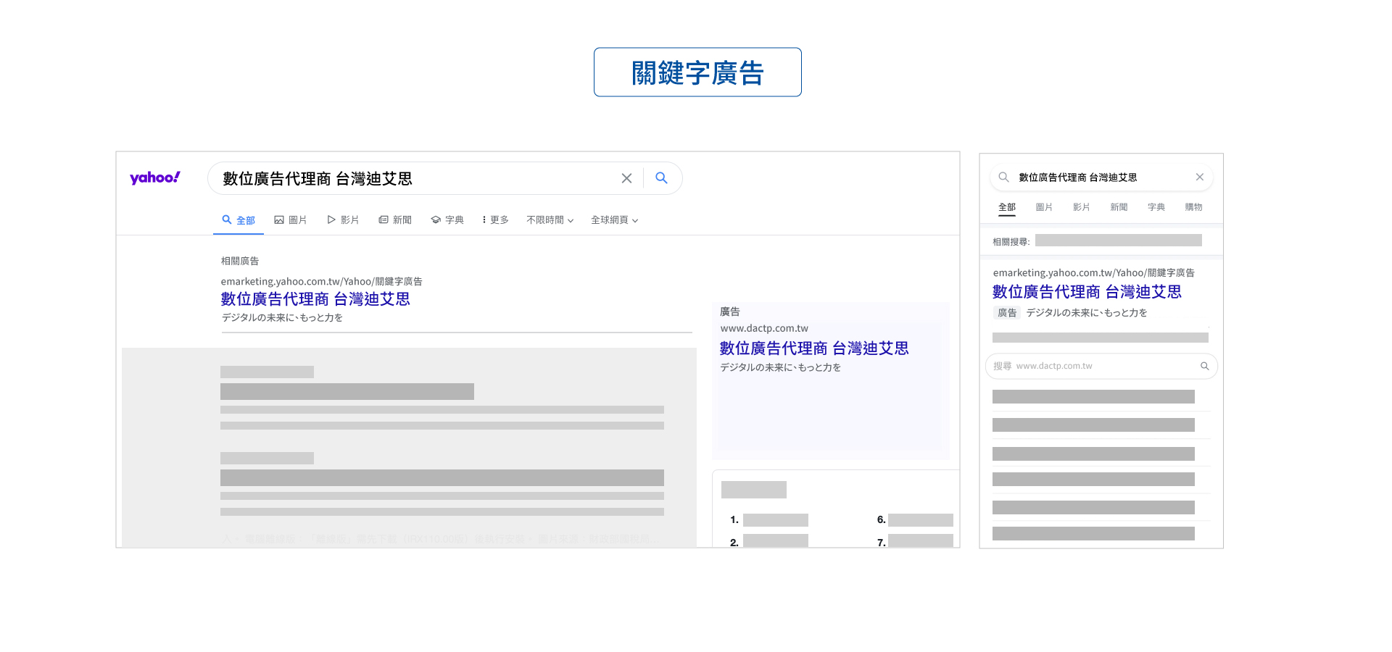Click the mobile search magnifier icon
The height and width of the screenshot is (652, 1392).
click(1003, 177)
